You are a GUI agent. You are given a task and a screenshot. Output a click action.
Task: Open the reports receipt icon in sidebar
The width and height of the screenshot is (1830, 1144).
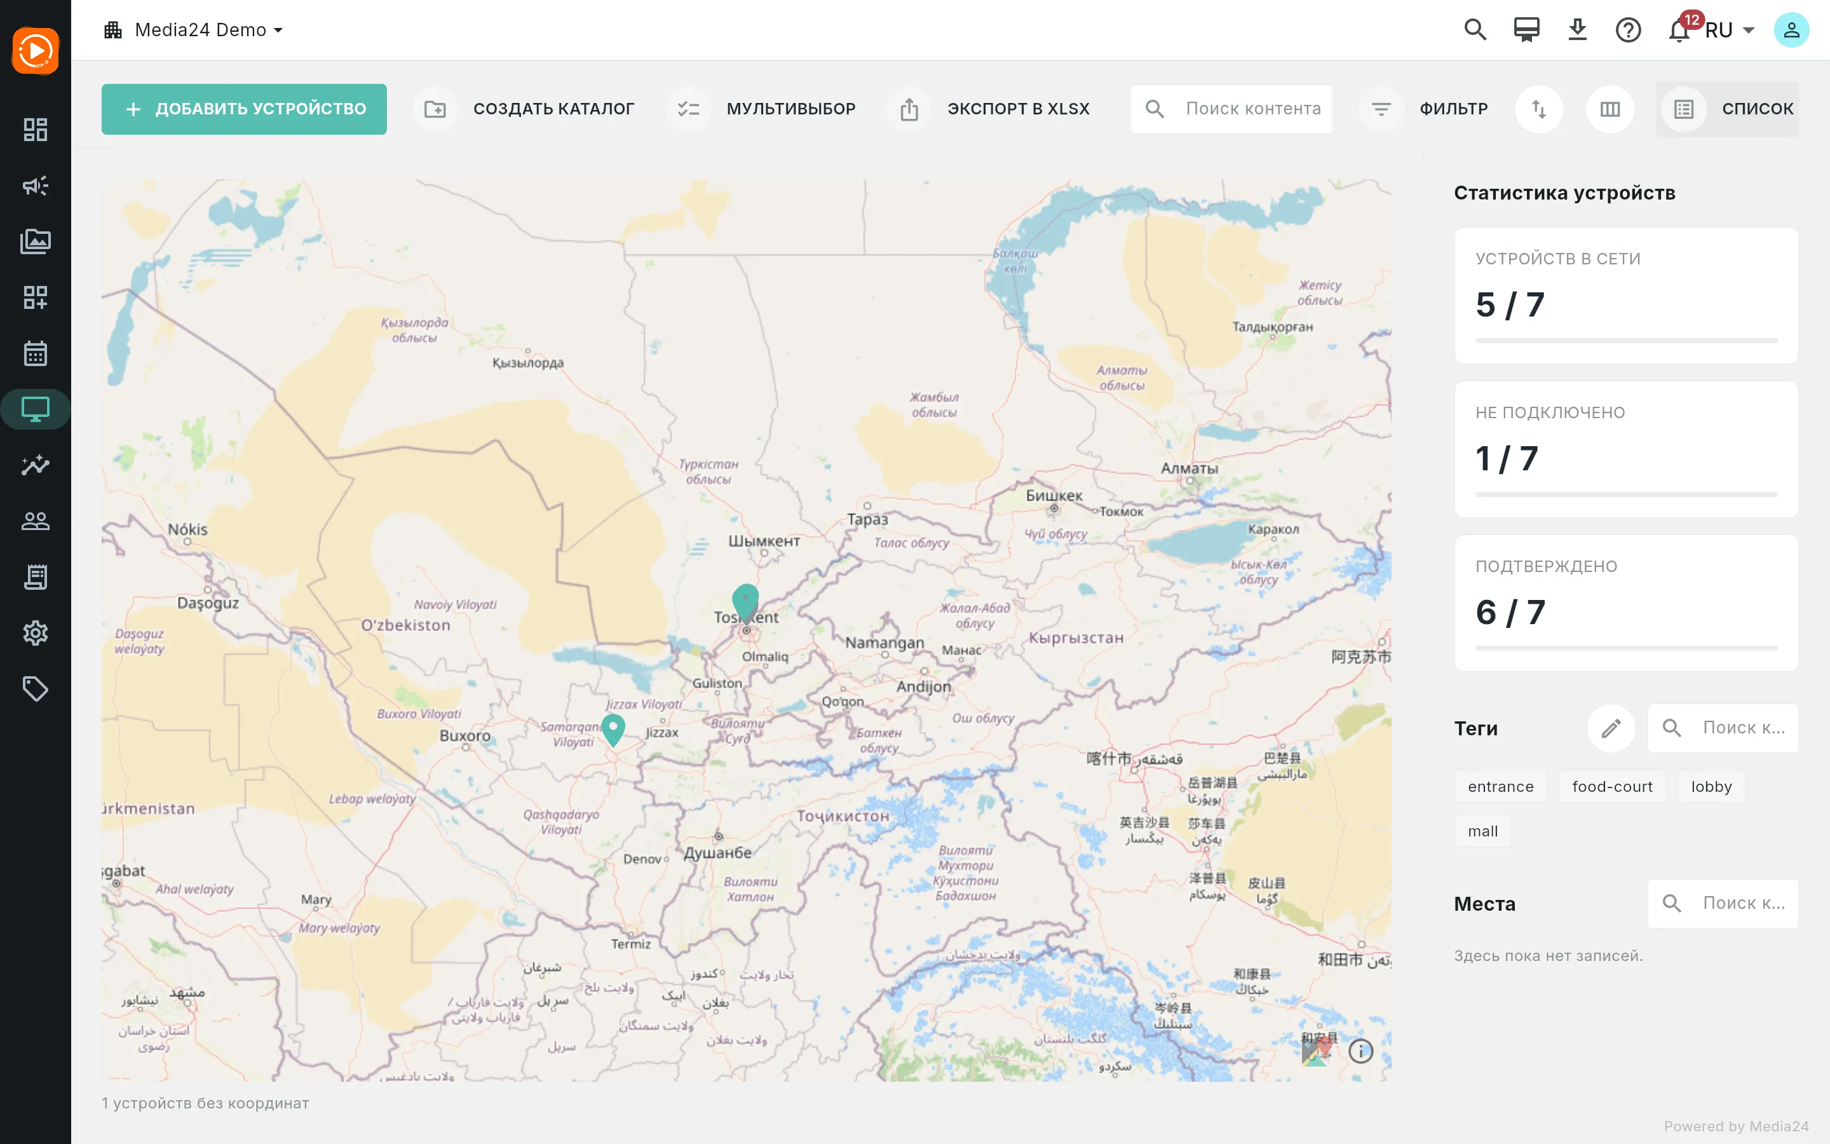[36, 577]
